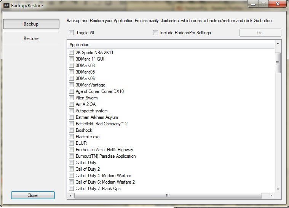Click the Application column header

pos(171,45)
